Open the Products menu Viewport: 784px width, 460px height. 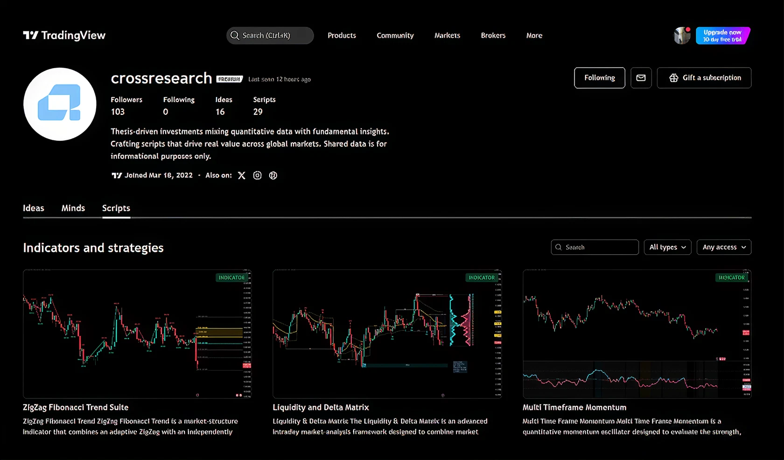342,35
